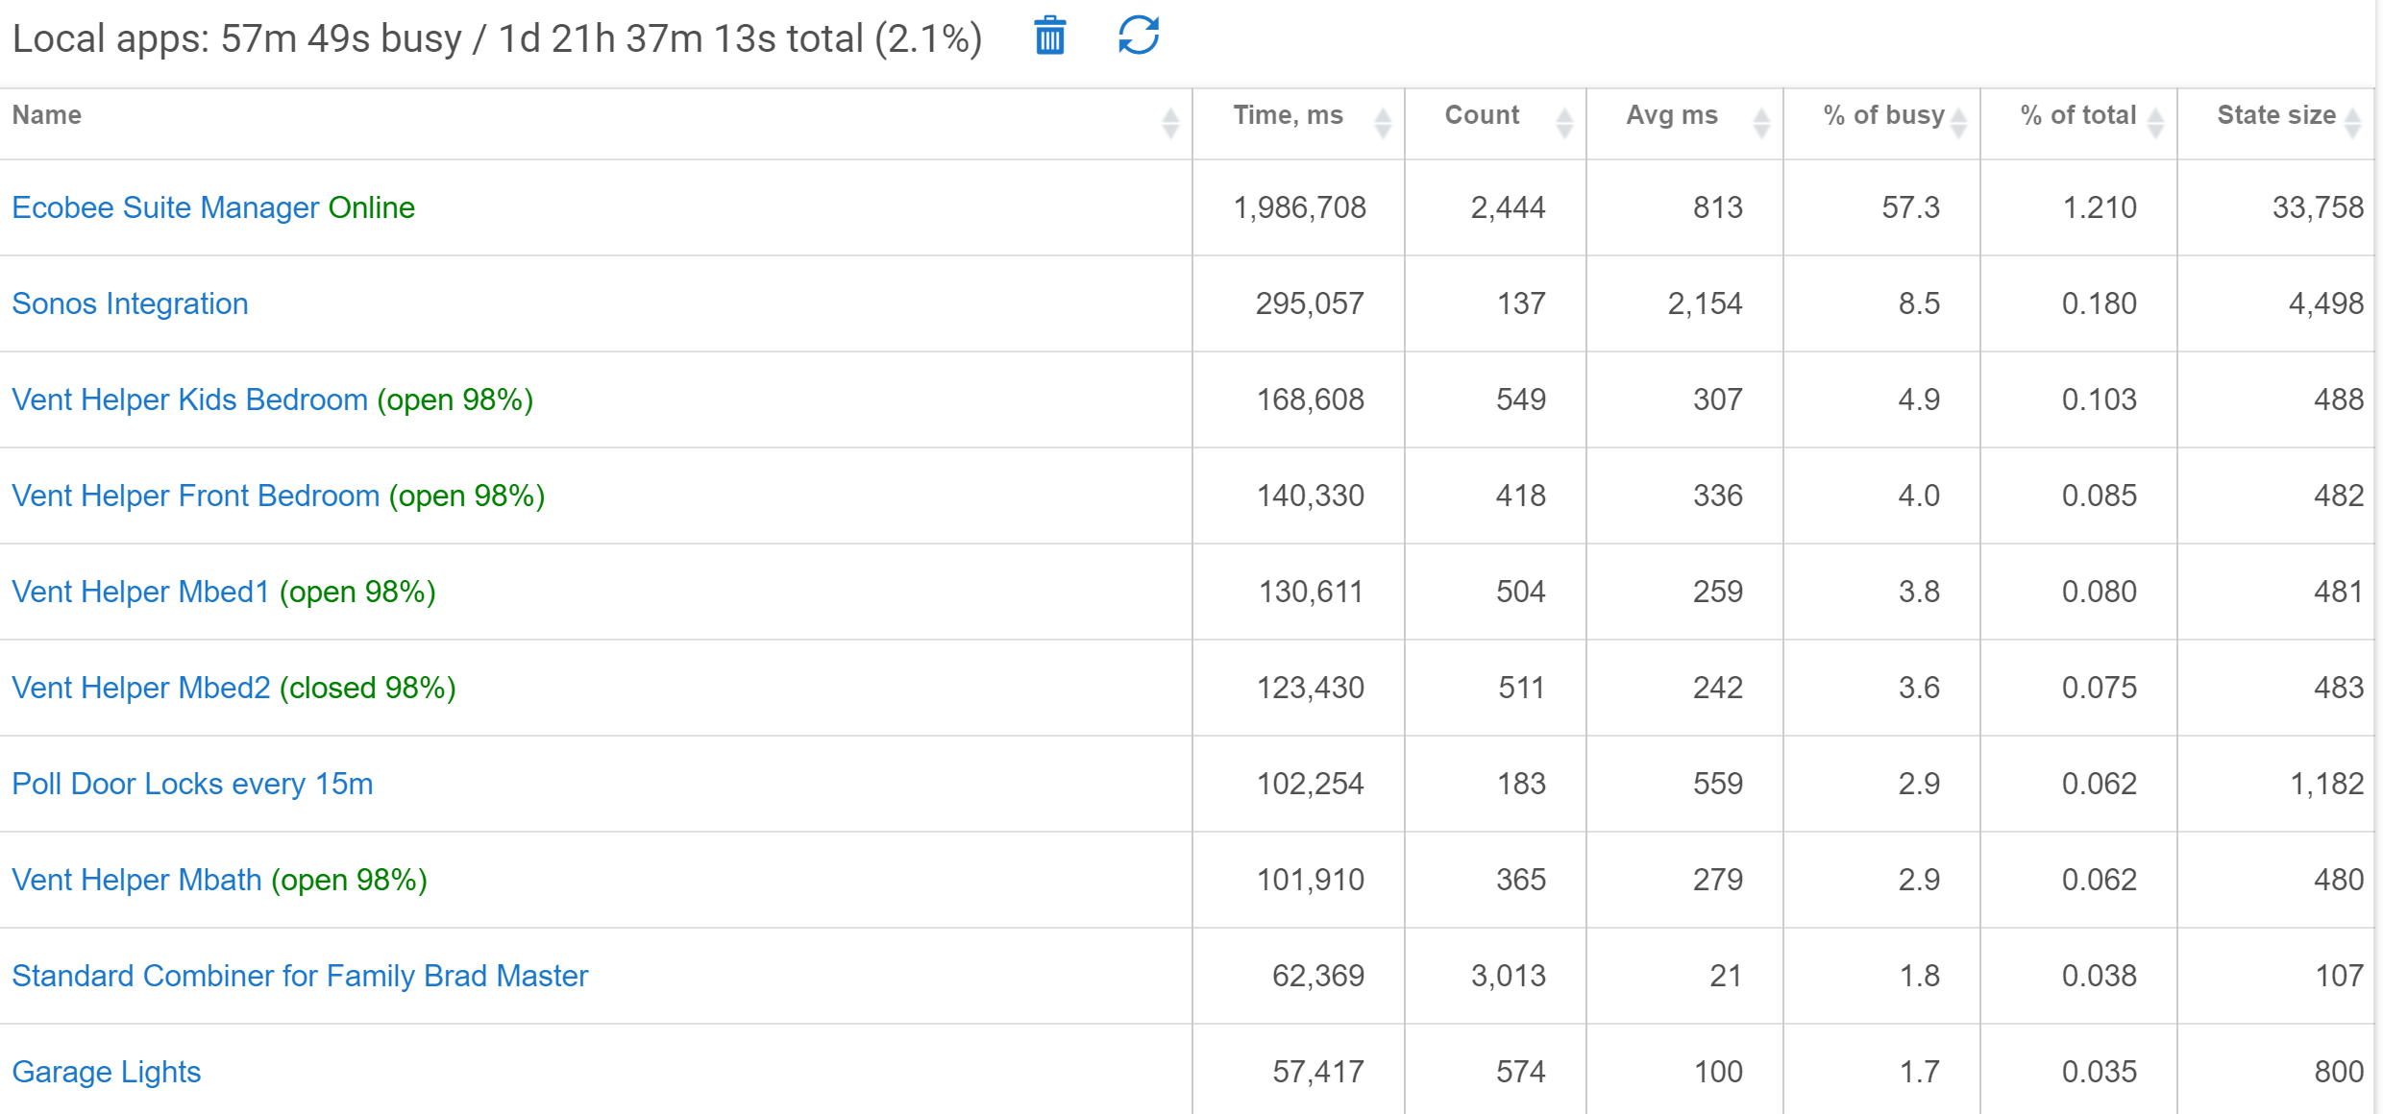Image resolution: width=2383 pixels, height=1114 pixels.
Task: Sort by % of total column arrows
Action: [x=2154, y=123]
